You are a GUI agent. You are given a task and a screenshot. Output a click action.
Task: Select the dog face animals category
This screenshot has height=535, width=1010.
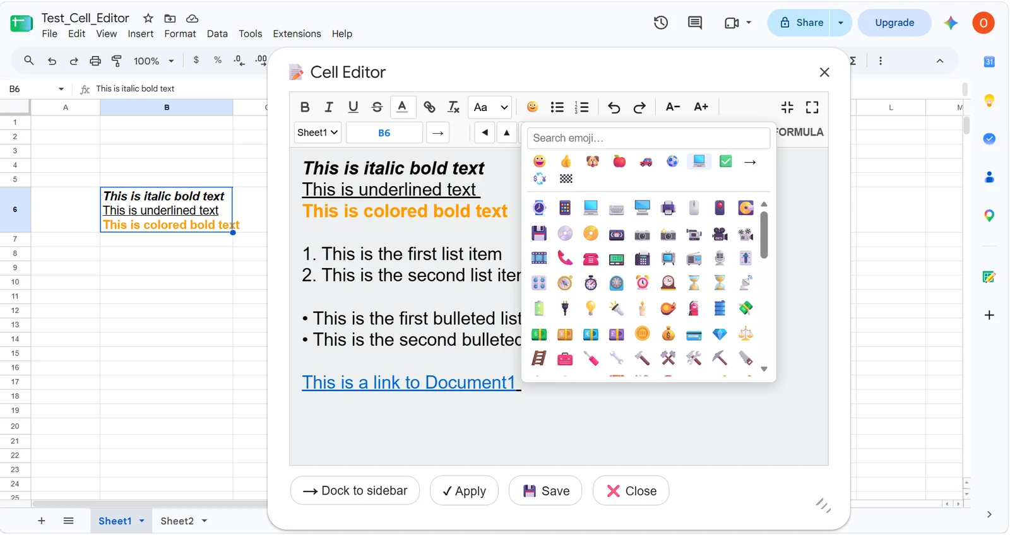coord(592,162)
